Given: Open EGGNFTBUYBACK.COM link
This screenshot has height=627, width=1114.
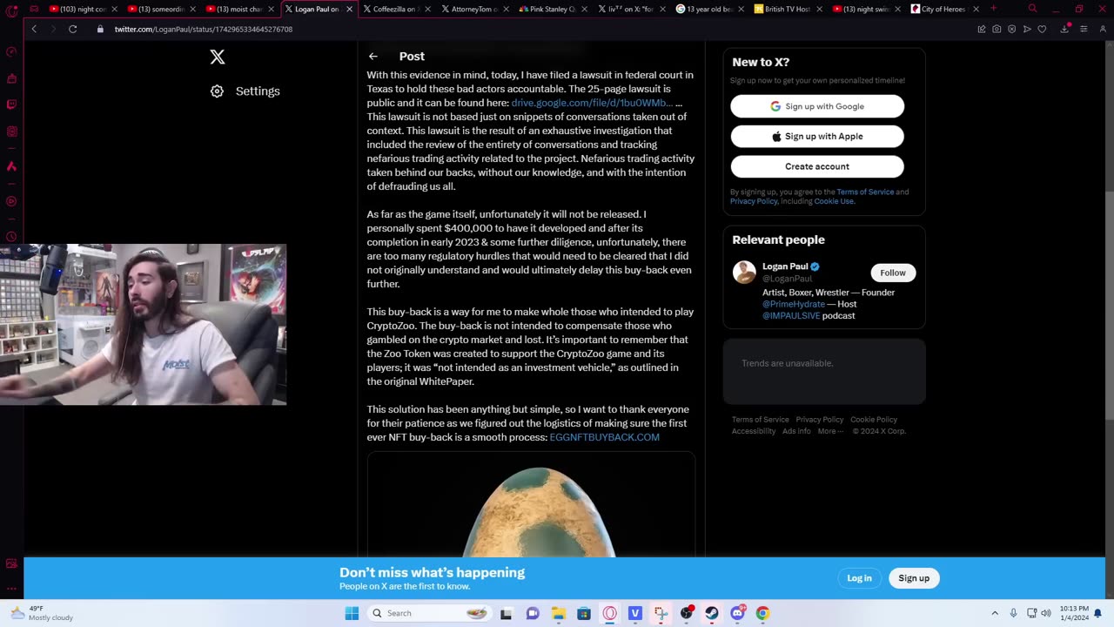Looking at the screenshot, I should [604, 437].
